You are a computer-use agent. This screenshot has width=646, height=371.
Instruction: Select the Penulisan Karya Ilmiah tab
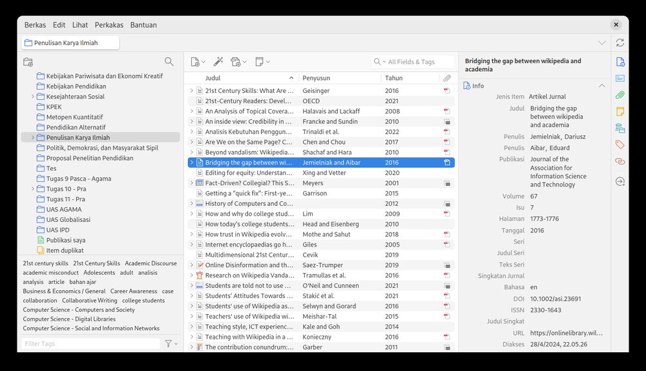click(x=70, y=43)
